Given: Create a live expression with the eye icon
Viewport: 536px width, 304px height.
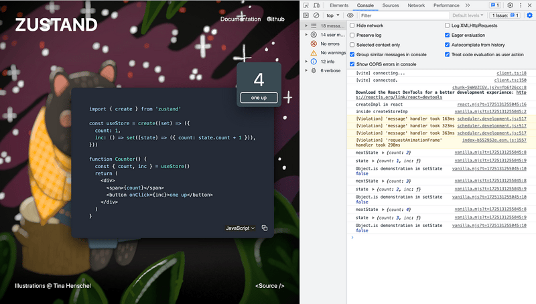Looking at the screenshot, I should [350, 15].
